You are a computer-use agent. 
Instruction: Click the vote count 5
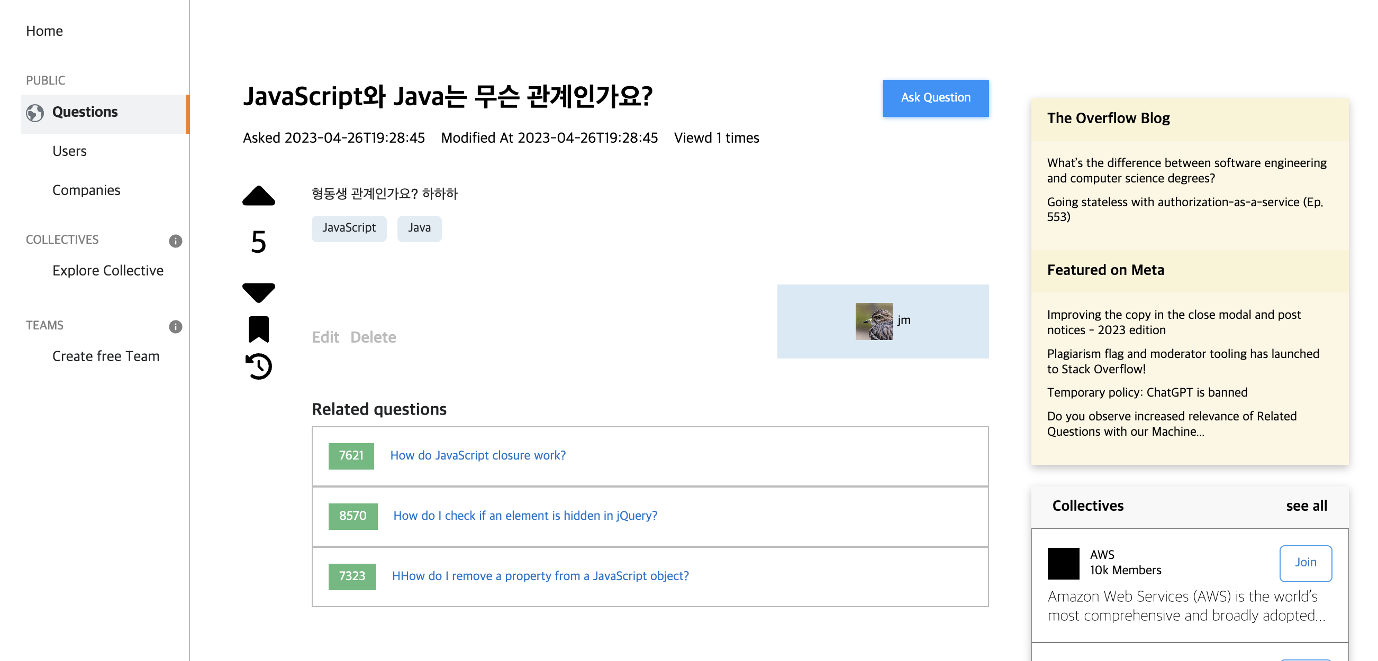(258, 242)
